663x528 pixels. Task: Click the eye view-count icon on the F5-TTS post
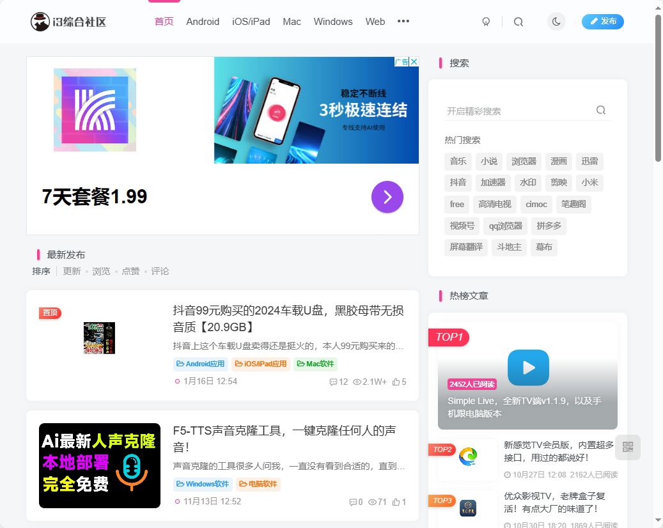[371, 502]
